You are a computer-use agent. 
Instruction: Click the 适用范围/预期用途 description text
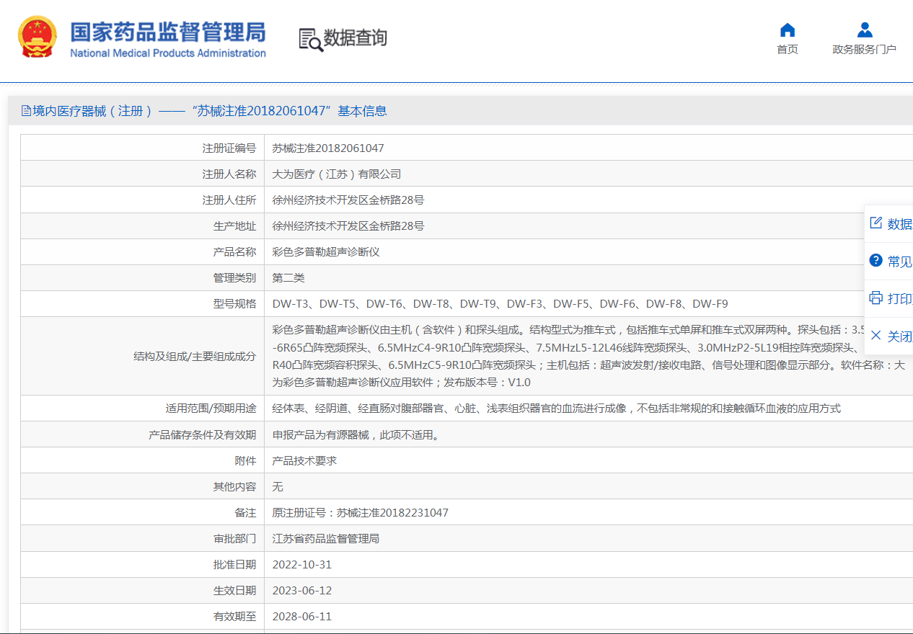(556, 408)
